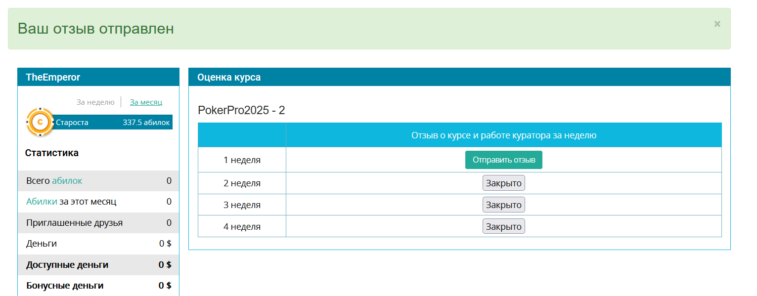Click 'Отправить отзыв' for week 1
The height and width of the screenshot is (296, 757).
pyautogui.click(x=504, y=160)
